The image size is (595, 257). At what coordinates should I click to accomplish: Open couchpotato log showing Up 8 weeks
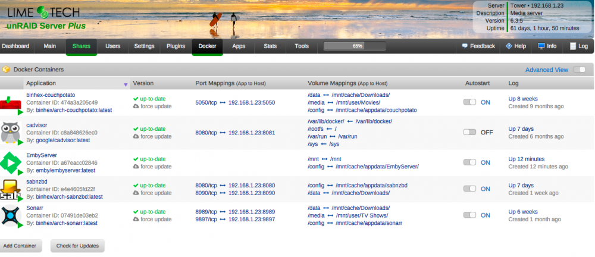523,99
